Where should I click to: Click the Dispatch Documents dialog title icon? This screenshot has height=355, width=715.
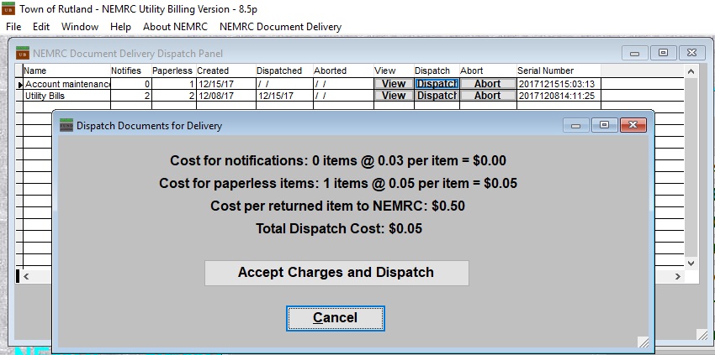66,126
